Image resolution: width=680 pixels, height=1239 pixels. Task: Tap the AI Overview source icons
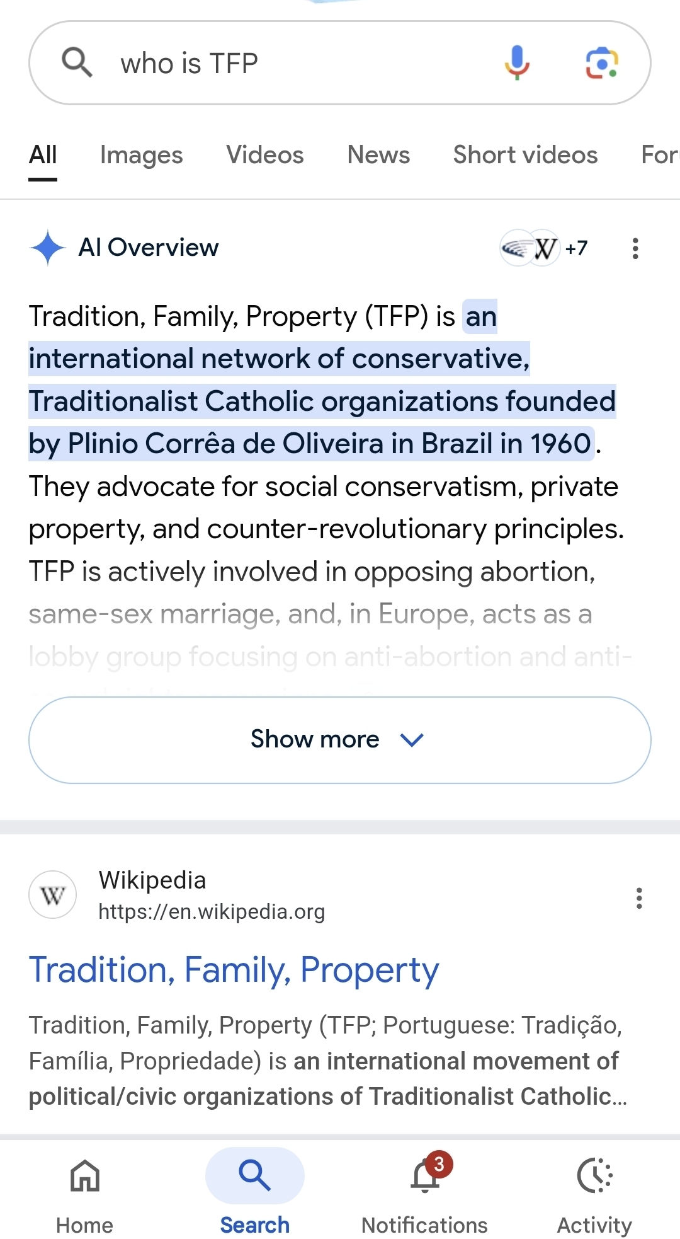pyautogui.click(x=543, y=248)
